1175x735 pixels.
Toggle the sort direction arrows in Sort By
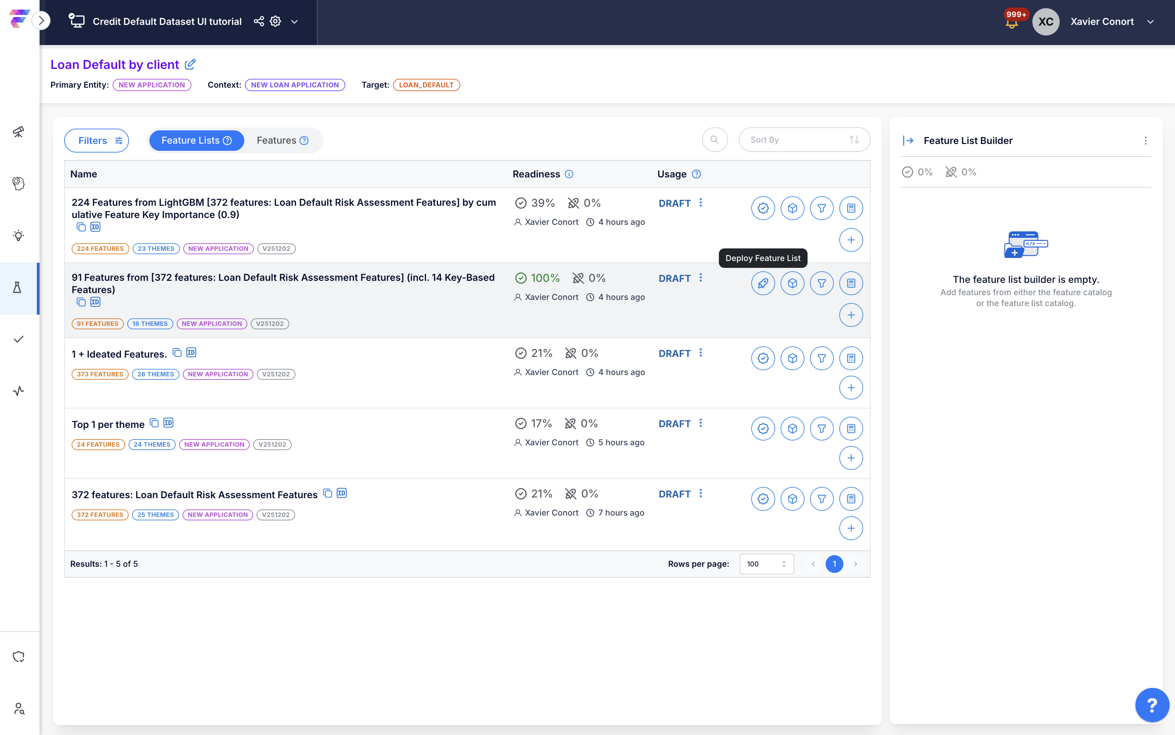click(x=854, y=140)
